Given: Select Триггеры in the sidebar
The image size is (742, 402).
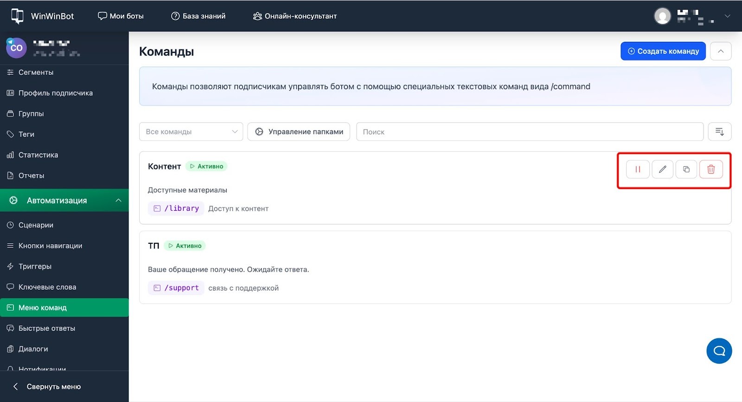Looking at the screenshot, I should (35, 266).
